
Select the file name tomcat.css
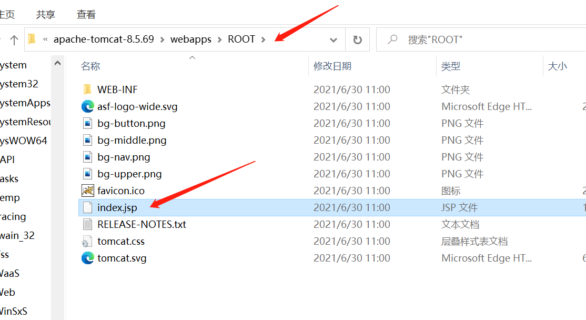(120, 241)
